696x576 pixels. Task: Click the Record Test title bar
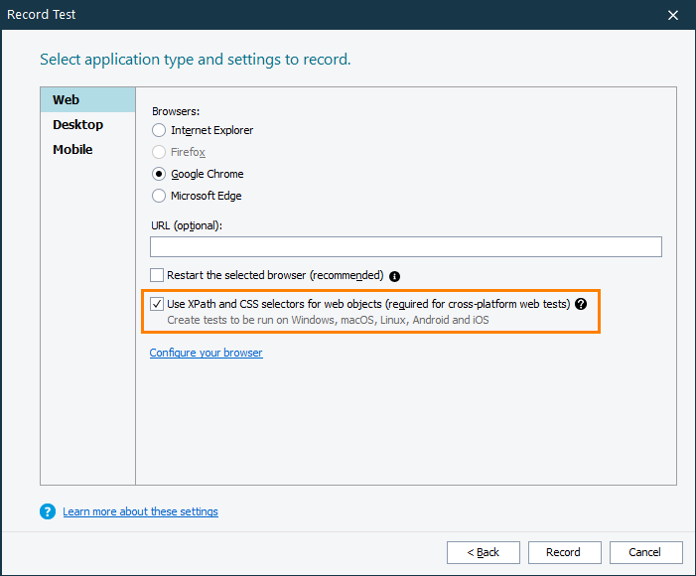click(x=298, y=15)
